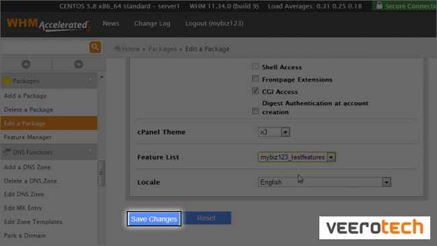Viewport: 437px width, 246px height.
Task: Collapse the DNS Functions sidebar section
Action: pyautogui.click(x=90, y=151)
